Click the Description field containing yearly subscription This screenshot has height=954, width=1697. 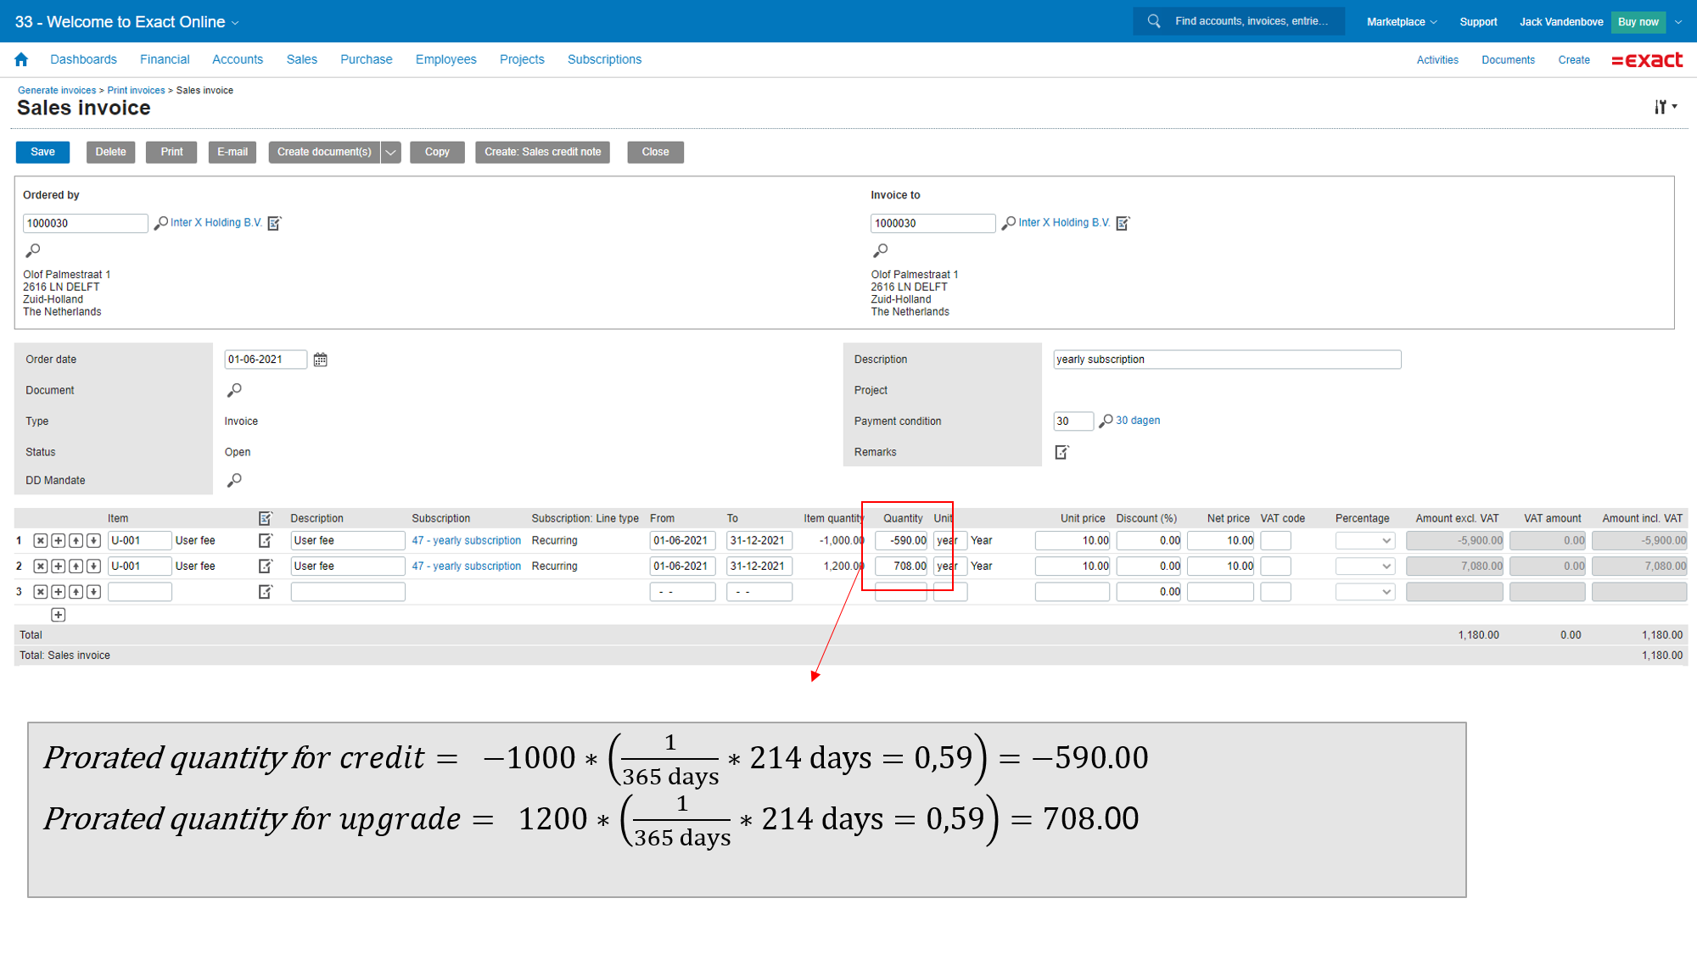(1226, 360)
